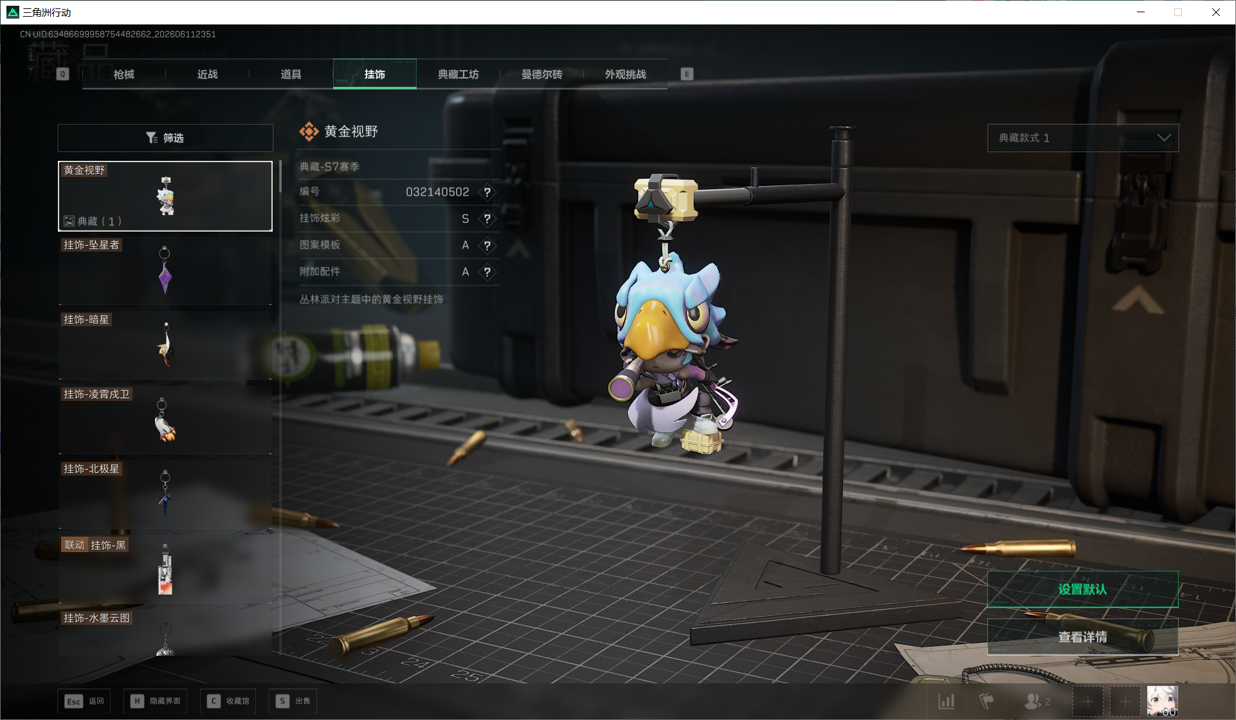1236x720 pixels.
Task: Switch to the 道具 tab
Action: point(291,74)
